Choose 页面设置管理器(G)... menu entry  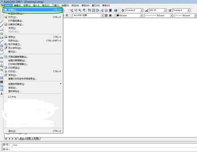coord(33,57)
